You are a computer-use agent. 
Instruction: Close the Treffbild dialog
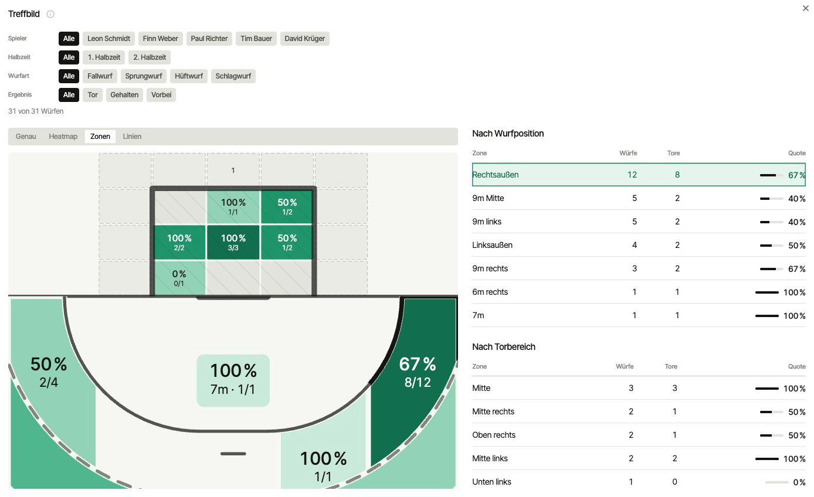pyautogui.click(x=805, y=9)
